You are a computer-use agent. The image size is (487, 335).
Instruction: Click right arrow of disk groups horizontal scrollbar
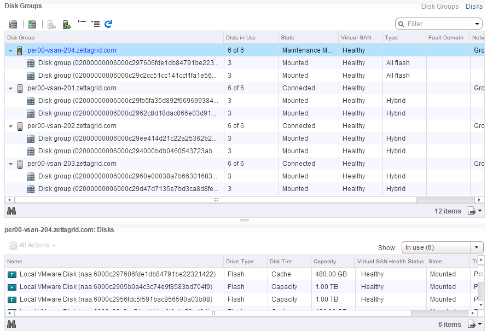click(479, 200)
